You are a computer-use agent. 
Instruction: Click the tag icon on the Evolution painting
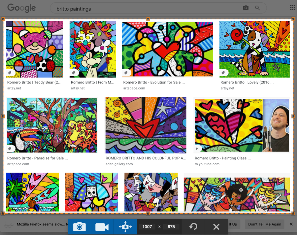click(126, 73)
